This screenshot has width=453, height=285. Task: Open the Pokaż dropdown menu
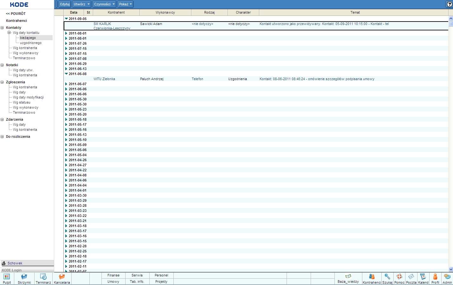pos(125,4)
